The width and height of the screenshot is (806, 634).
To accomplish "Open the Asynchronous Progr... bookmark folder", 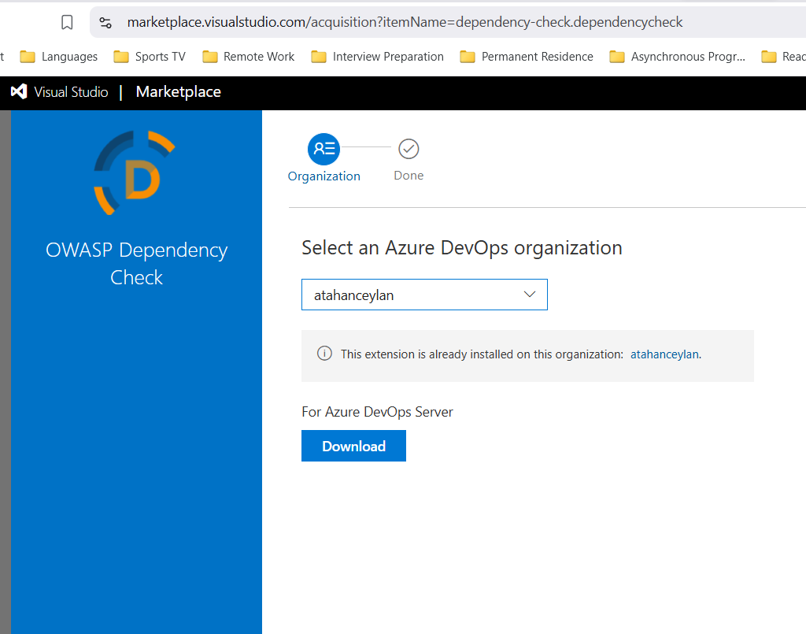I will [x=677, y=57].
